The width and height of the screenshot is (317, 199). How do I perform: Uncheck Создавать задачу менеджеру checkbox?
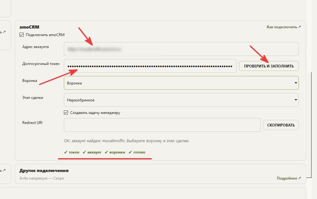coord(66,112)
